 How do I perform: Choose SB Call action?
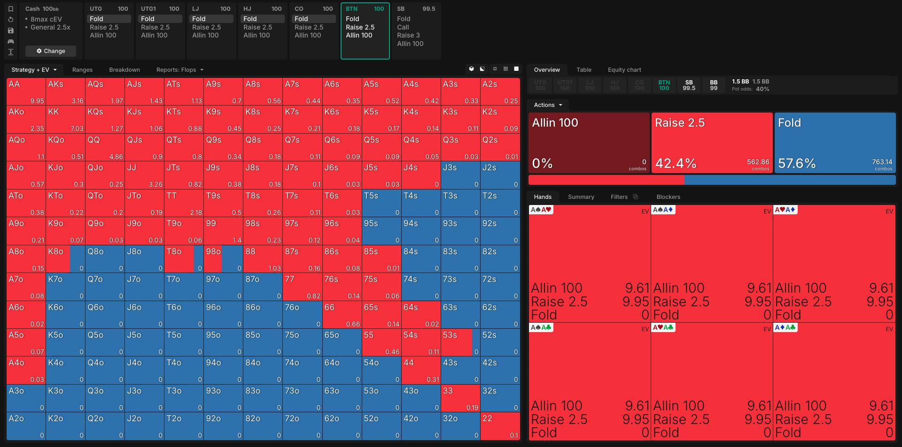pyautogui.click(x=403, y=27)
